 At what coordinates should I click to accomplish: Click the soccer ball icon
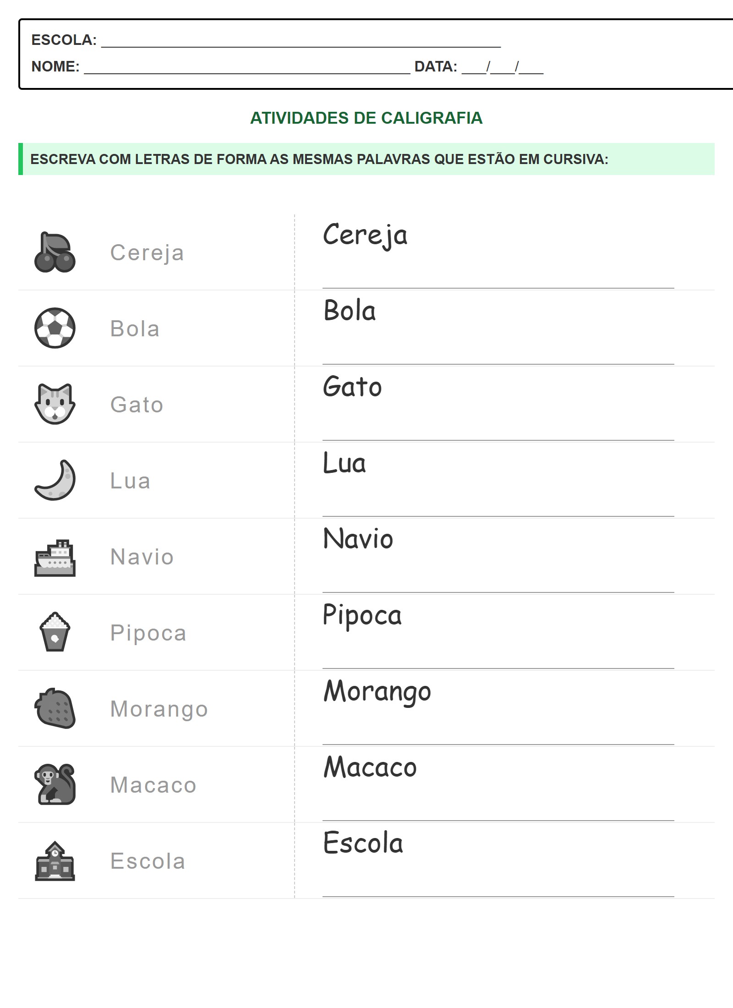pos(55,328)
